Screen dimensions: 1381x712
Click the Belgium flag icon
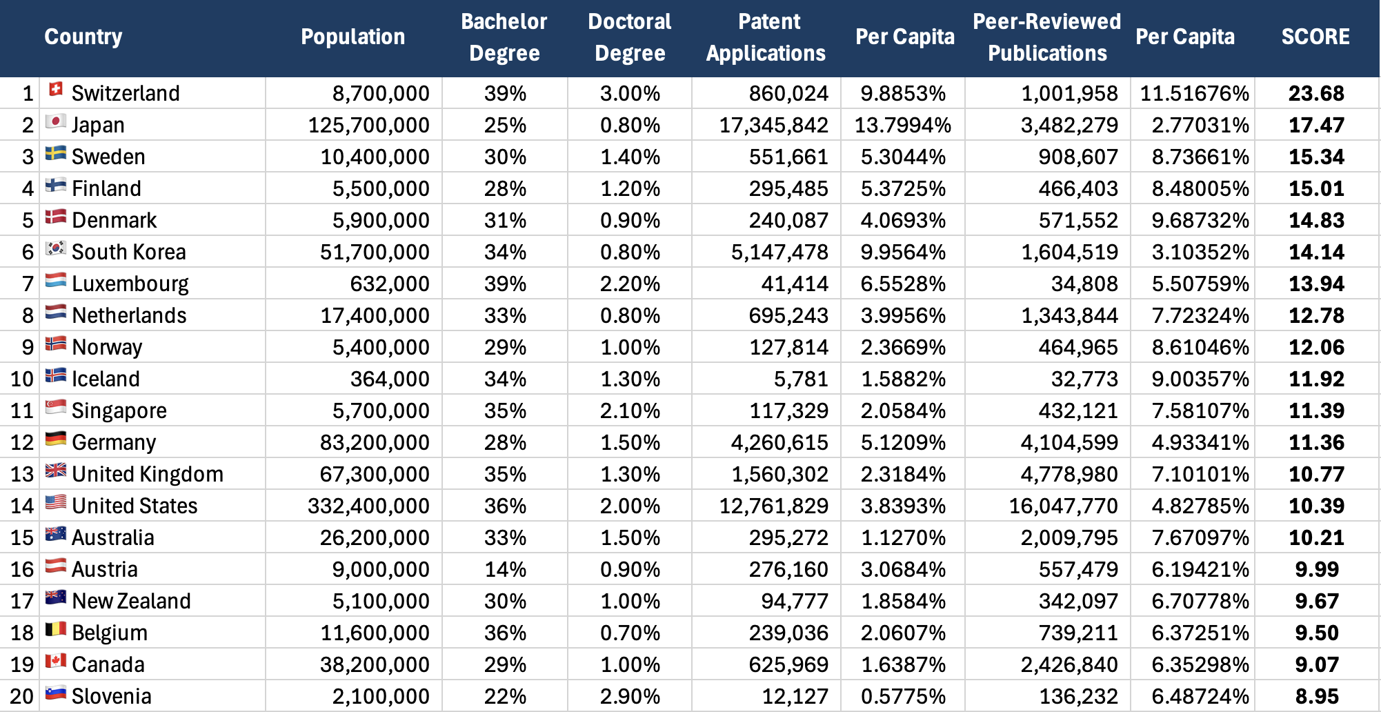(56, 630)
